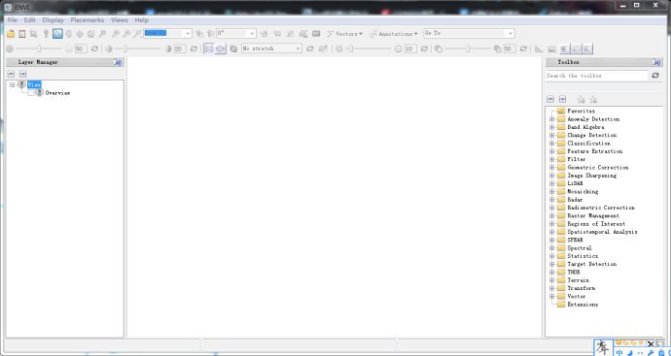The image size is (671, 356).
Task: Open the Data Manager clipboard icon
Action: point(21,34)
